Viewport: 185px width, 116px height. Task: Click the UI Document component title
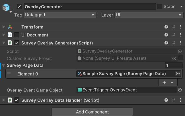(35, 35)
